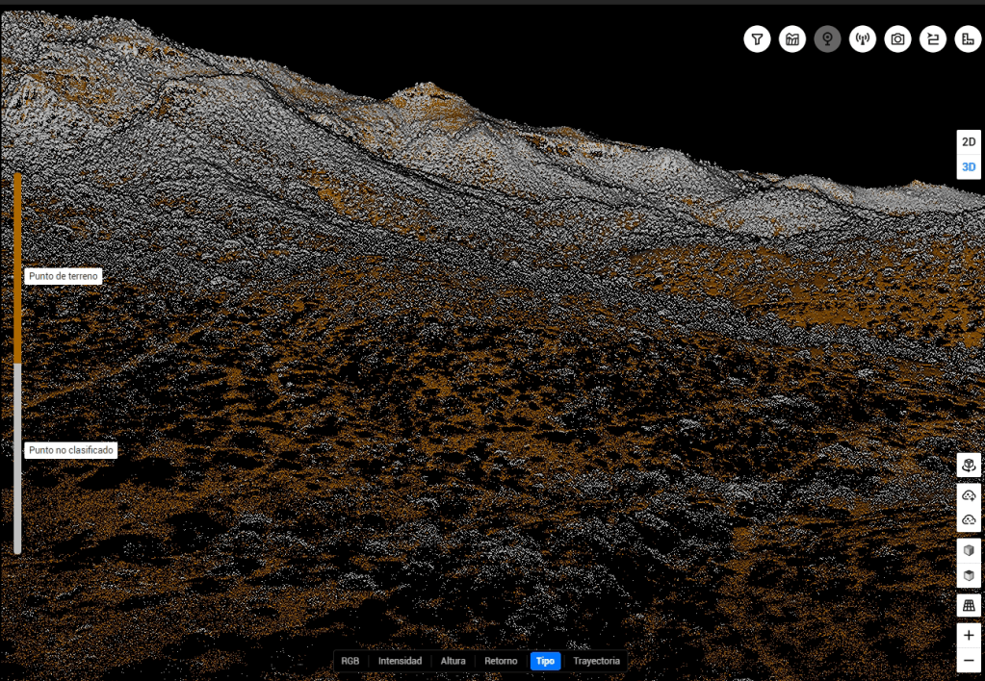Select the Tipo coloring mode
985x681 pixels.
(x=545, y=661)
